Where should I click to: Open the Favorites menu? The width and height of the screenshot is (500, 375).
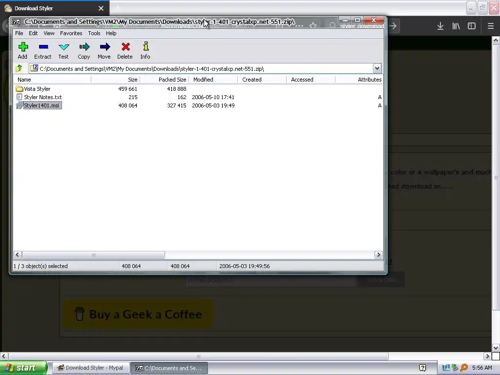pyautogui.click(x=71, y=33)
